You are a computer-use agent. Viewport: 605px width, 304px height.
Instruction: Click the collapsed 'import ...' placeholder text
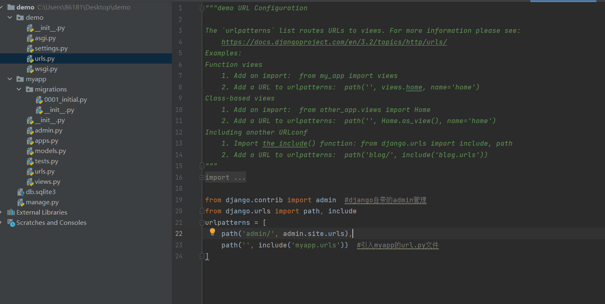(225, 177)
